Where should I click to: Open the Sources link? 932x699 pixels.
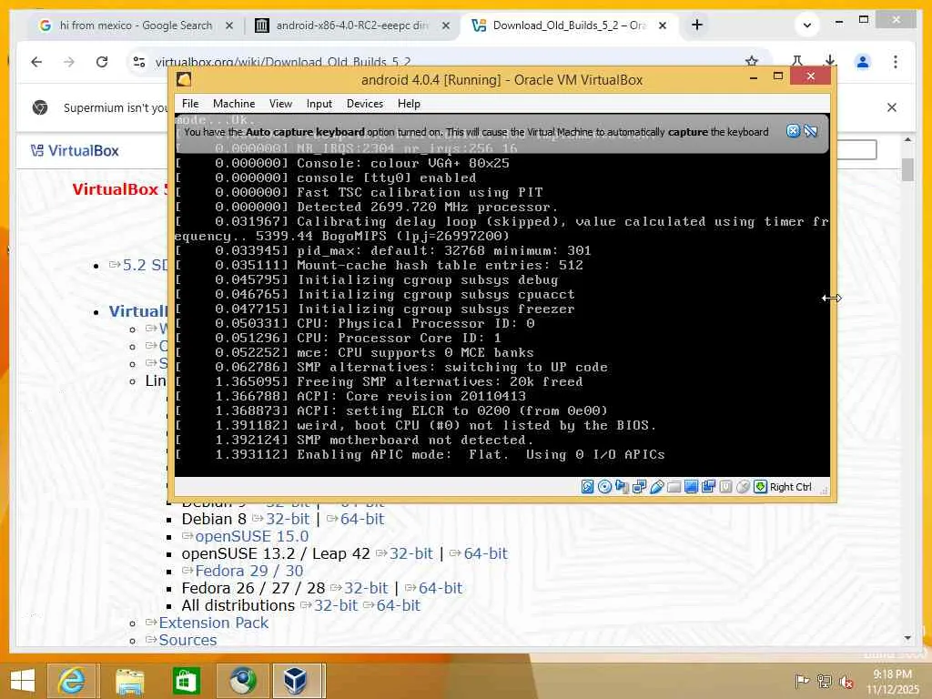(187, 640)
